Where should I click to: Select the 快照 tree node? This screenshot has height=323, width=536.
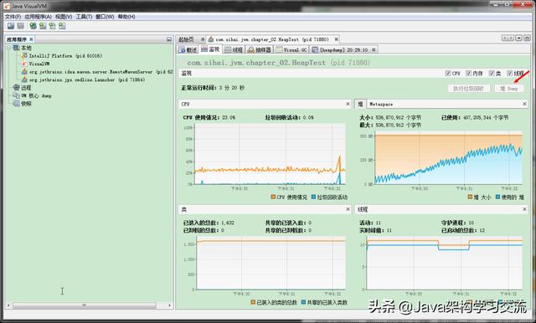click(x=26, y=104)
